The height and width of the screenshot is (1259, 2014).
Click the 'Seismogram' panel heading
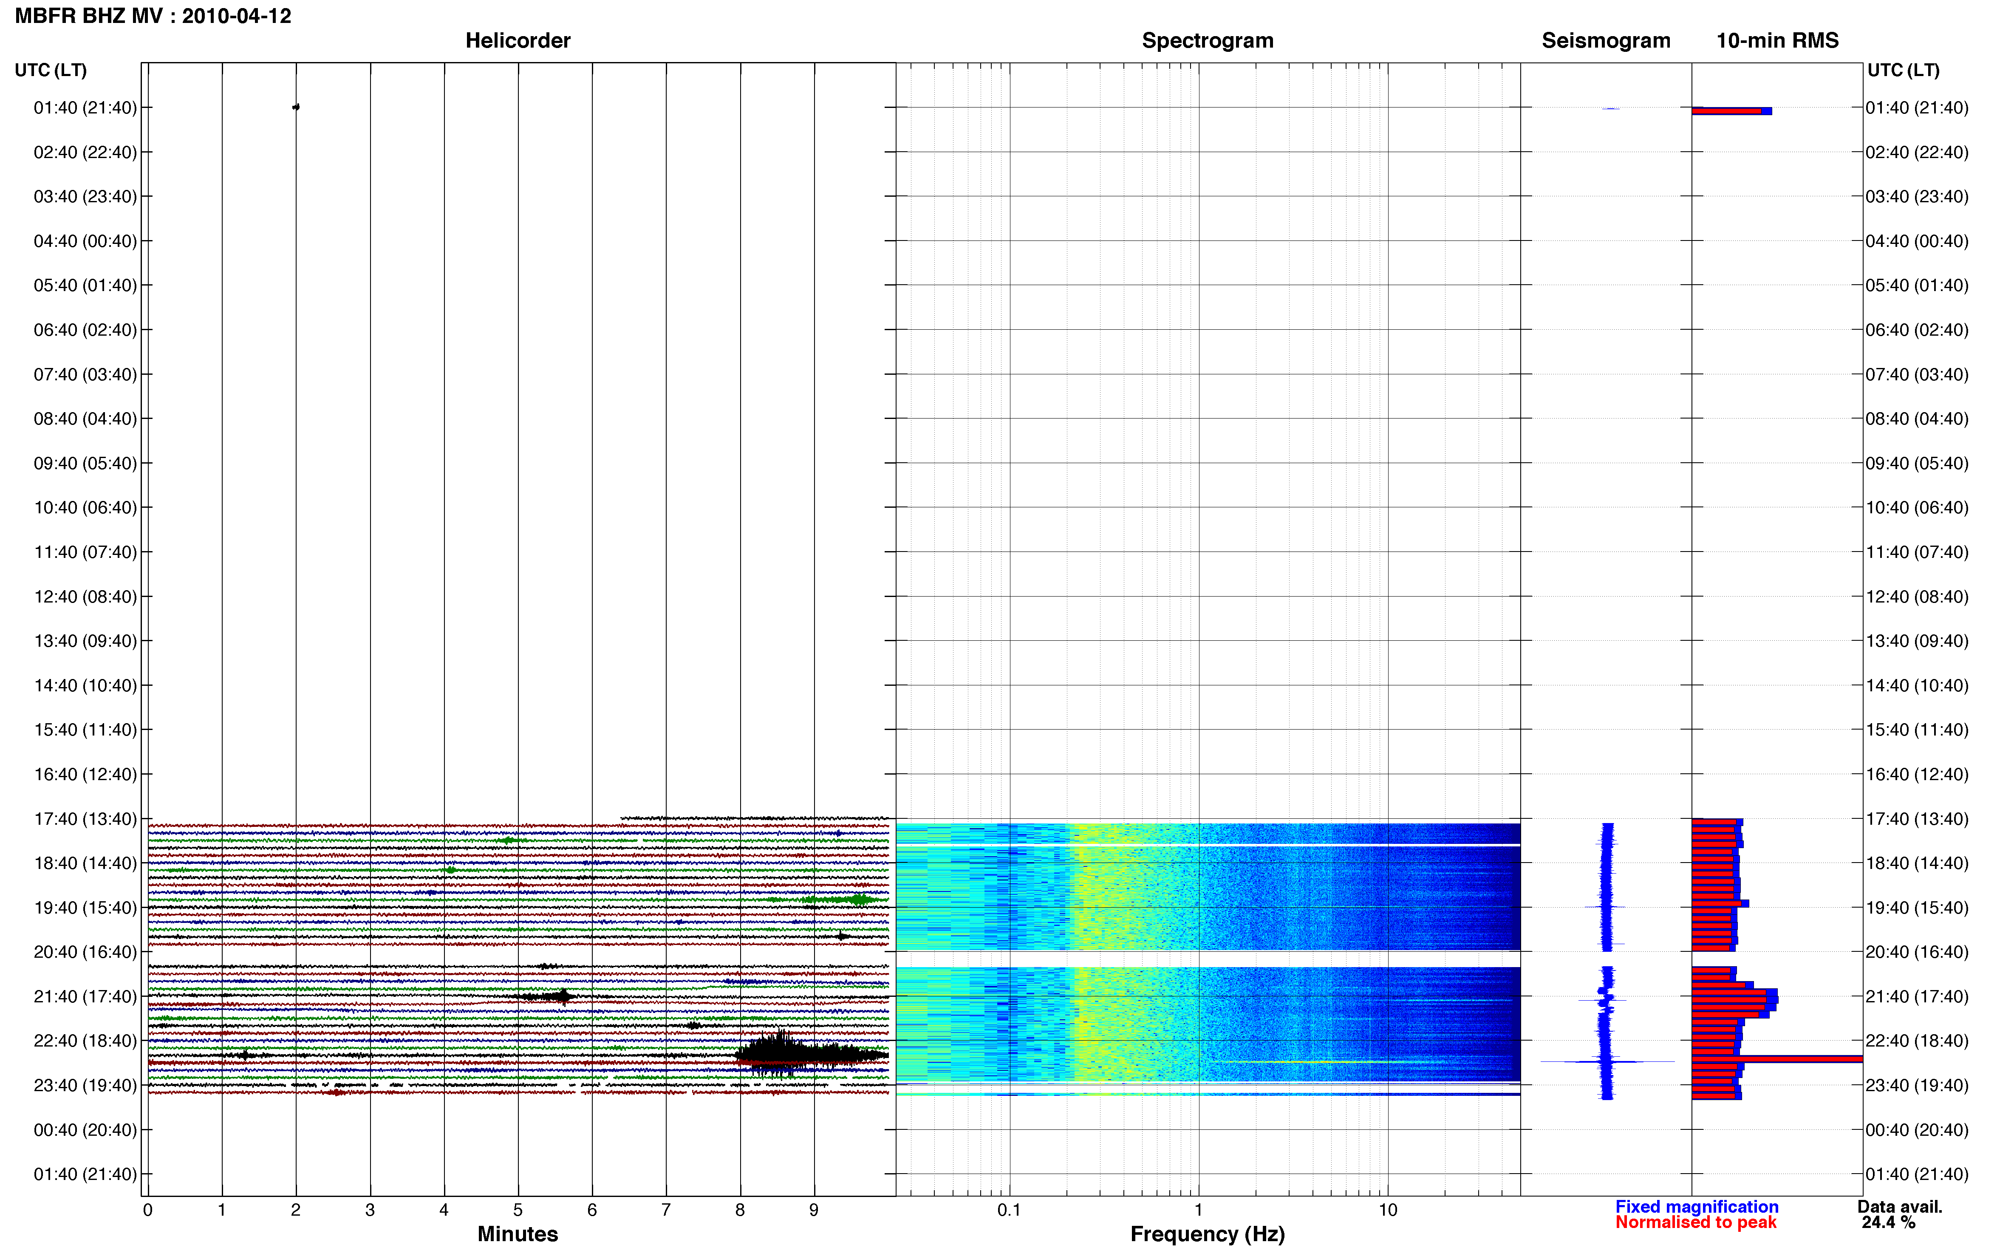[x=1606, y=41]
